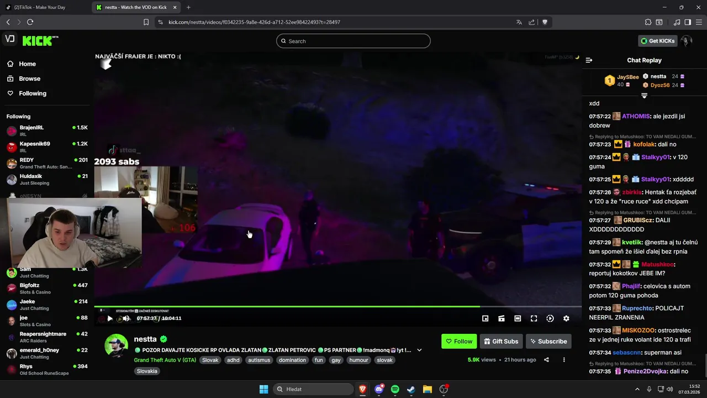Open Spotify from the taskbar
This screenshot has height=398, width=707.
click(x=395, y=389)
